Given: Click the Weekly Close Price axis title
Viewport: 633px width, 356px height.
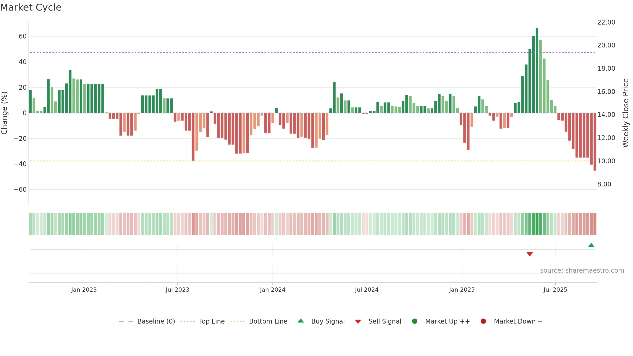Looking at the screenshot, I should [626, 113].
